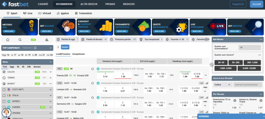Expand Stati Uniti country chevron
The width and height of the screenshot is (265, 119).
pyautogui.click(x=51, y=90)
